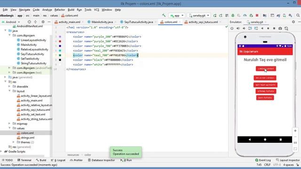Open the Refactor menu
This screenshot has height=169, width=301.
(x=60, y=9)
